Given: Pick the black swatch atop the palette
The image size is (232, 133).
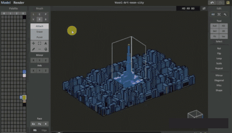Looking at the screenshot, I should point(24,17).
